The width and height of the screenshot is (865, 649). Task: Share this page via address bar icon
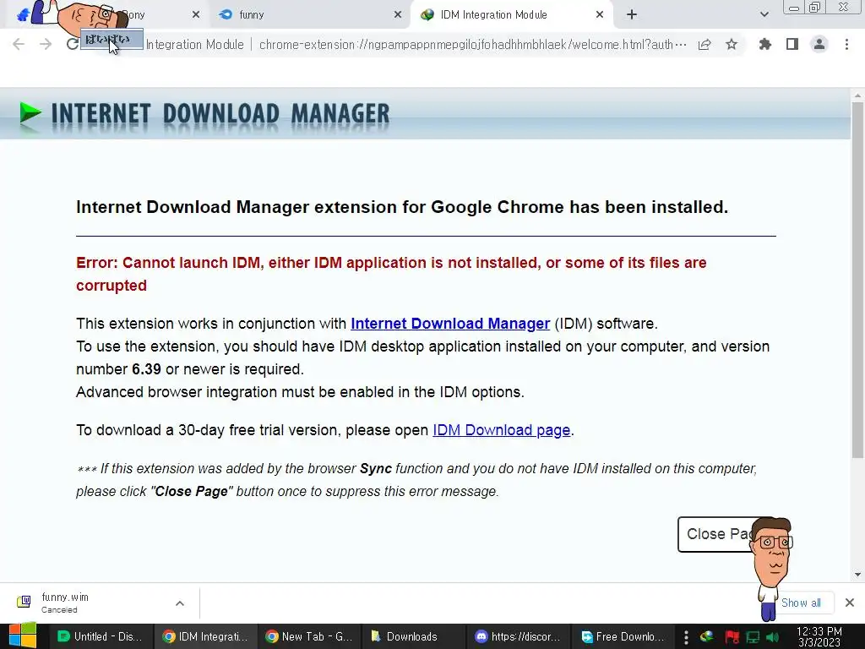pyautogui.click(x=705, y=45)
